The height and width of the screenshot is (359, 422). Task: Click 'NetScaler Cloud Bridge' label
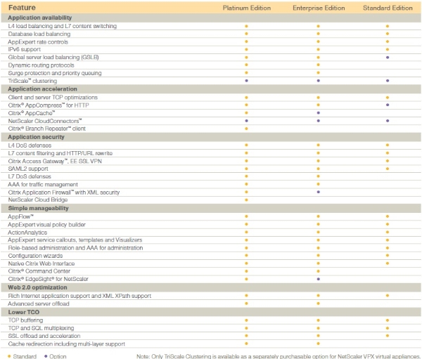[38, 200]
